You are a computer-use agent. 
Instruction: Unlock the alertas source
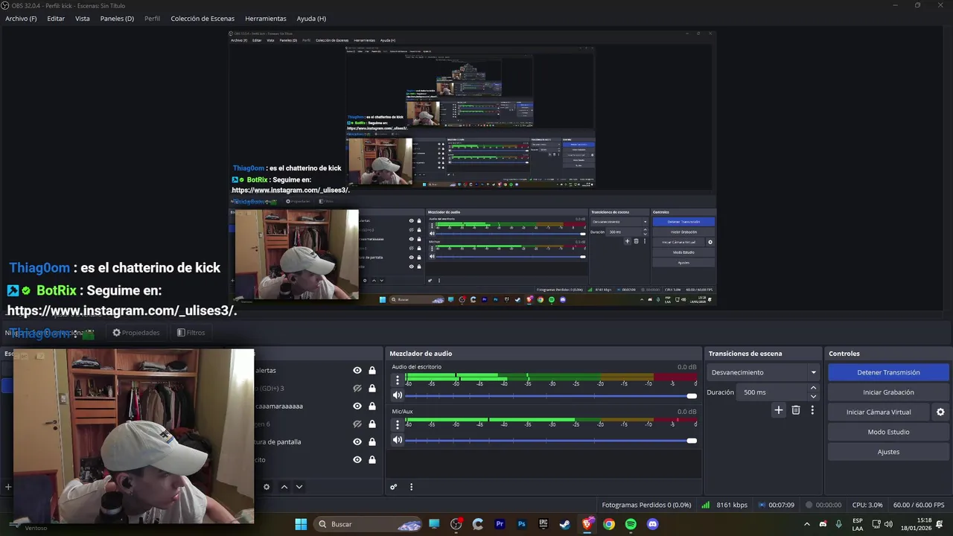[x=372, y=371]
